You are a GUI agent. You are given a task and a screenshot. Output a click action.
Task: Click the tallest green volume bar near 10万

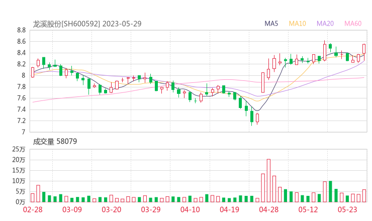(x=330, y=191)
